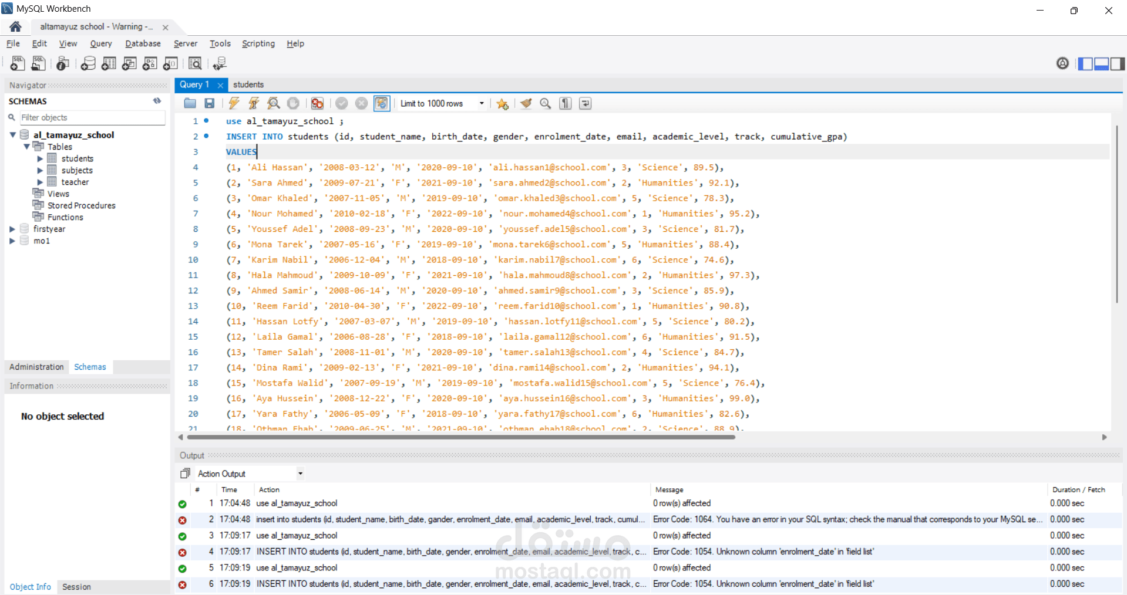
Task: Commit the current transaction
Action: click(342, 103)
